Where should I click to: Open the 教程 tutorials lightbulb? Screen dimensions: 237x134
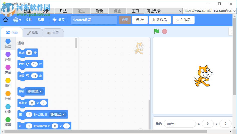click(x=58, y=20)
